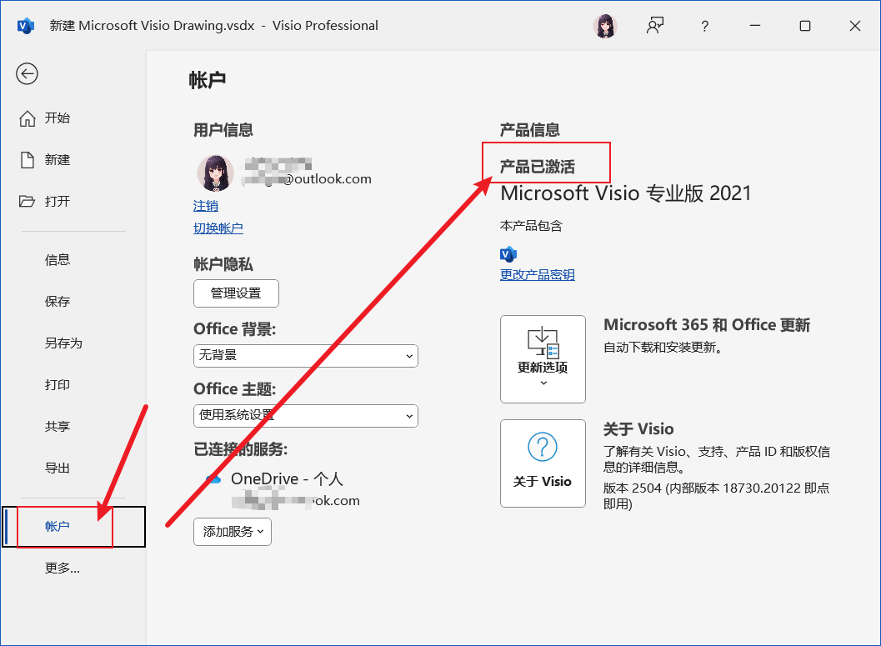Click the OneDrive cloud icon
This screenshot has height=646, width=881.
(x=213, y=479)
